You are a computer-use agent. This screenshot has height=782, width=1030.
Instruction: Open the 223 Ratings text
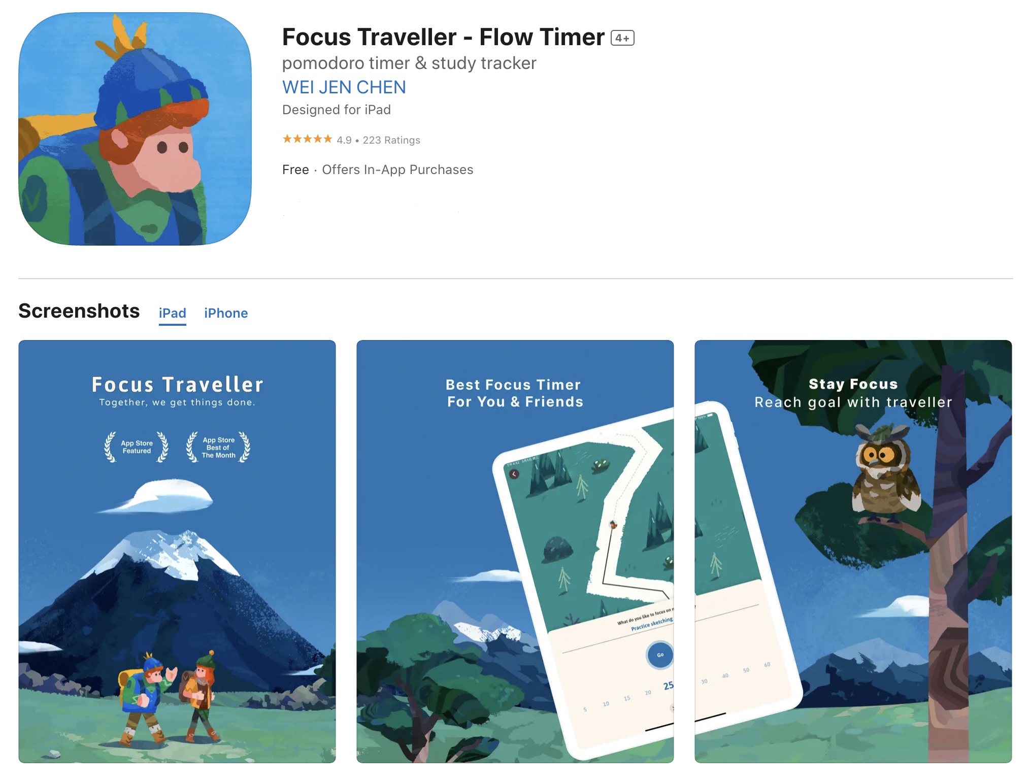point(391,140)
